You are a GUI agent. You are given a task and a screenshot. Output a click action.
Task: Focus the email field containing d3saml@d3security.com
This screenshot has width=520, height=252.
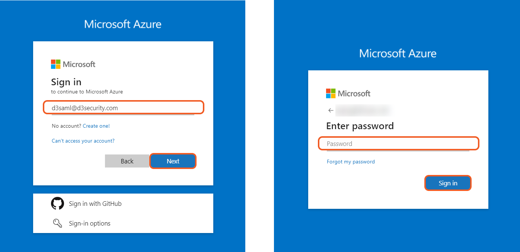click(x=124, y=108)
